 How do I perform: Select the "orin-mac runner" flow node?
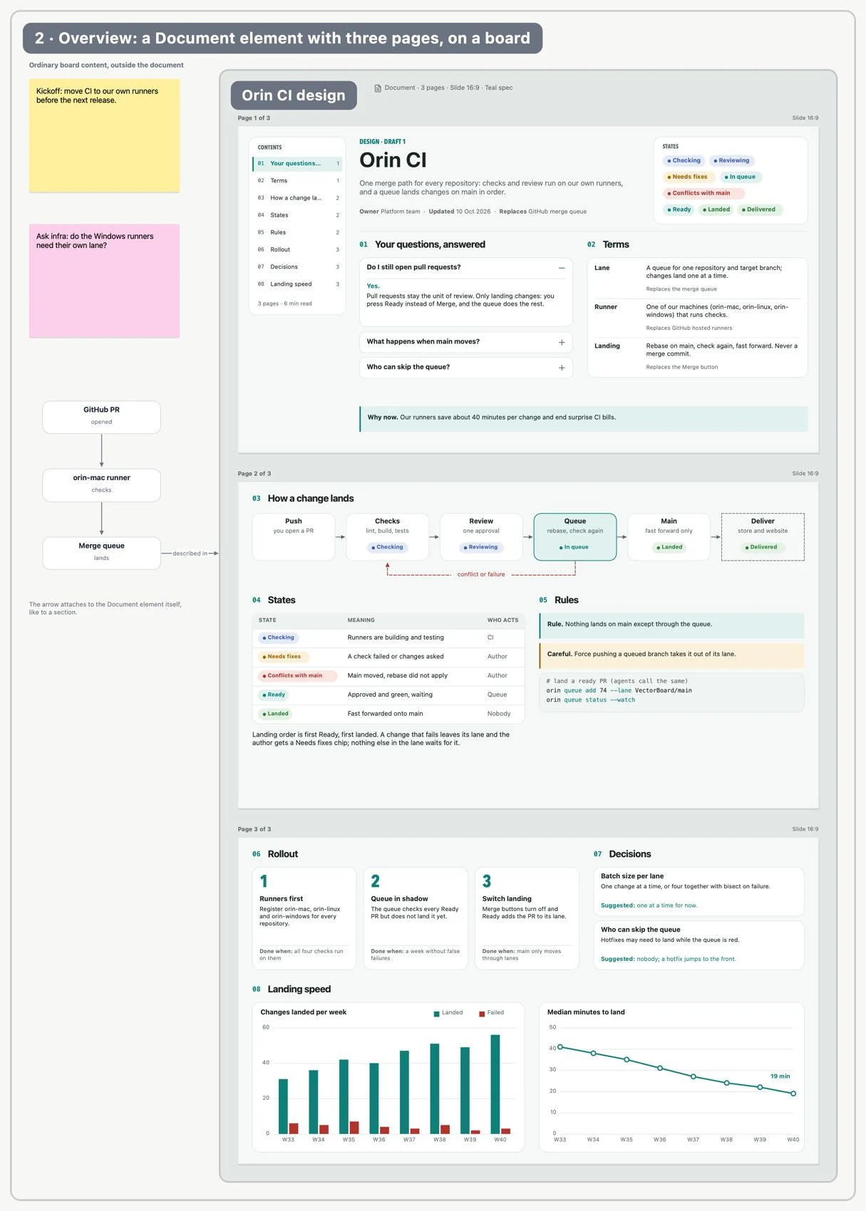[101, 485]
